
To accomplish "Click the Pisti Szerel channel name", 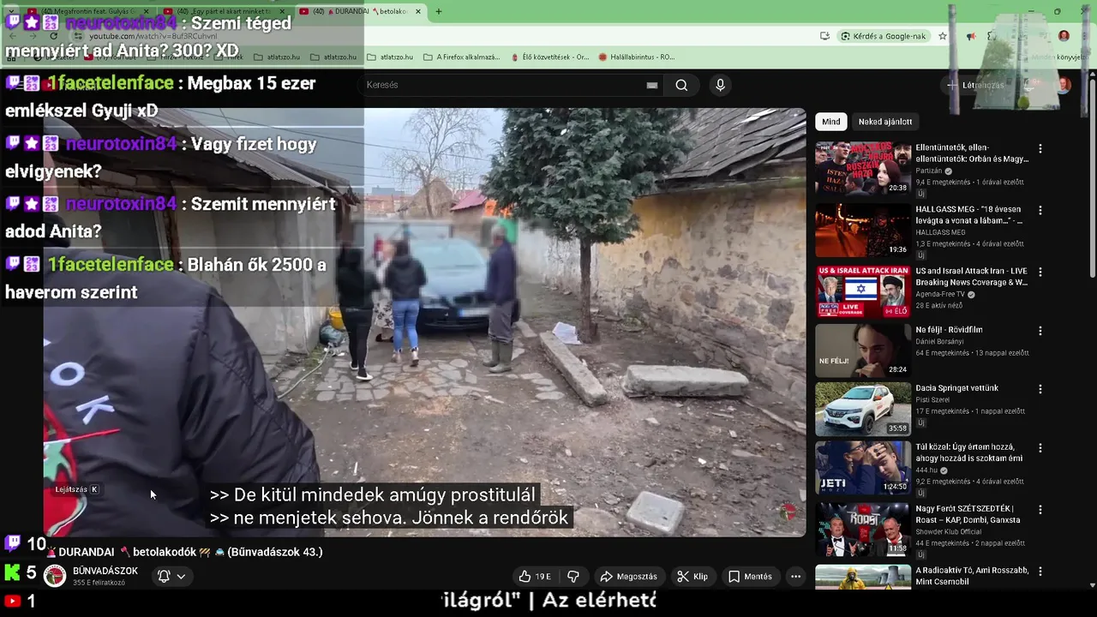I will (x=933, y=400).
